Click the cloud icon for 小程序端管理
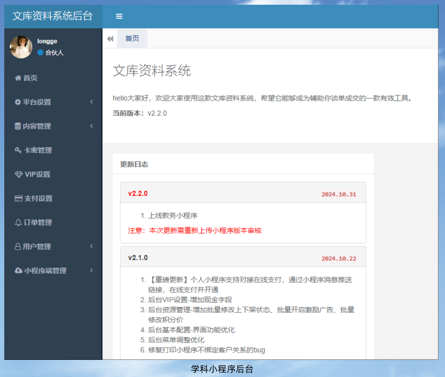The image size is (445, 377). pos(18,271)
